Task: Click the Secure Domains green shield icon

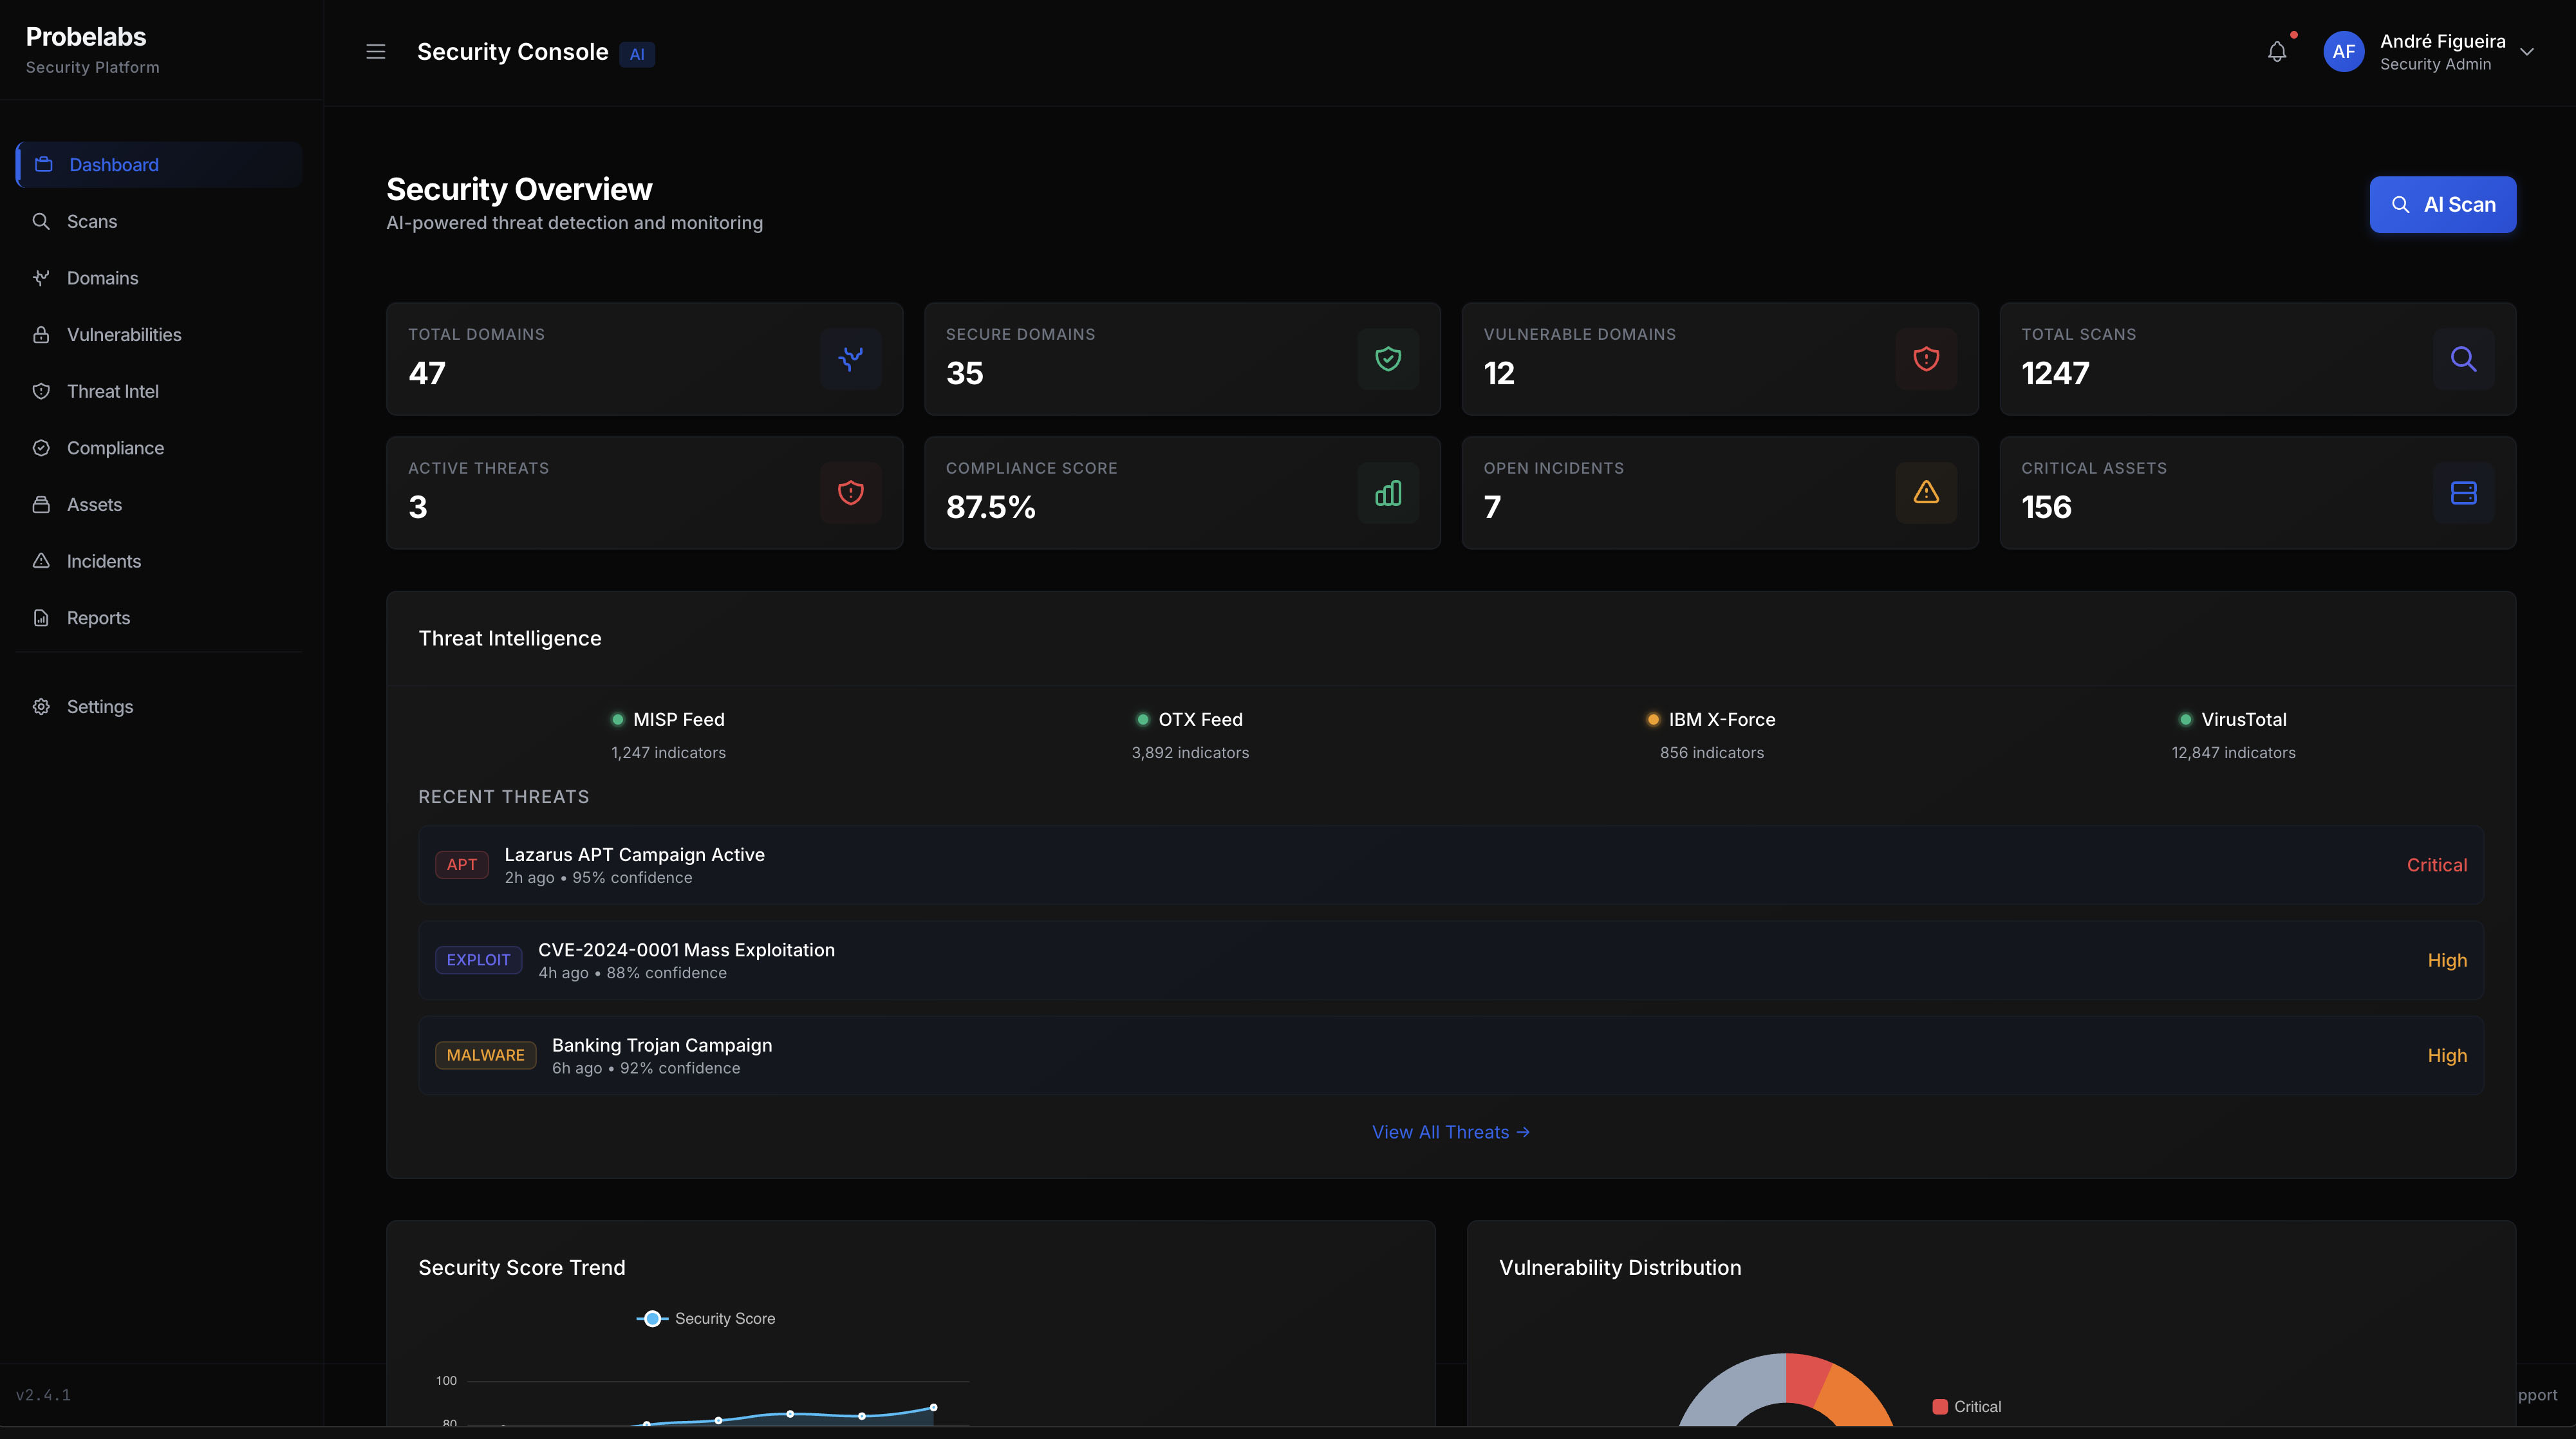Action: point(1388,358)
